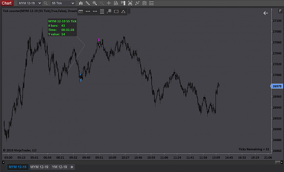
Task: Click the 13:09 time axis label
Action: [x=216, y=157]
